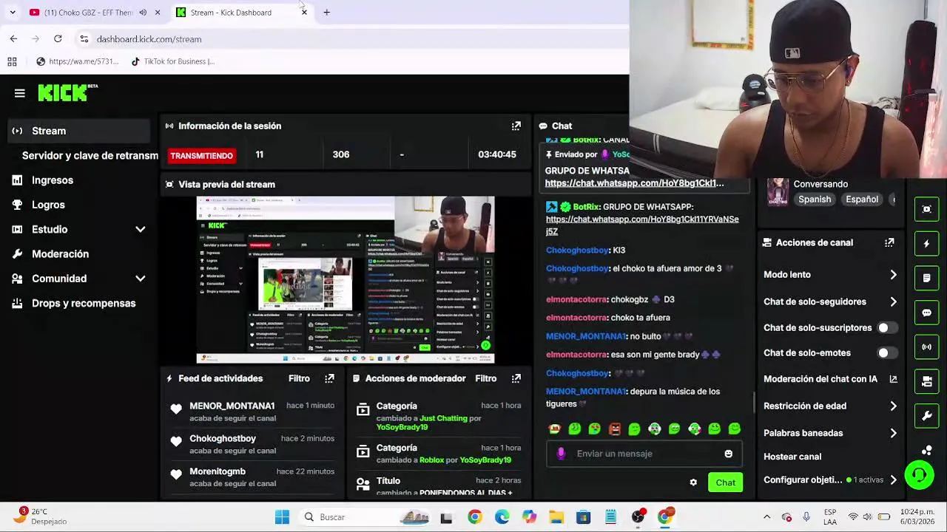Viewport: 947px width, 532px height.
Task: Pop out the Acciones de canal panel
Action: (889, 242)
